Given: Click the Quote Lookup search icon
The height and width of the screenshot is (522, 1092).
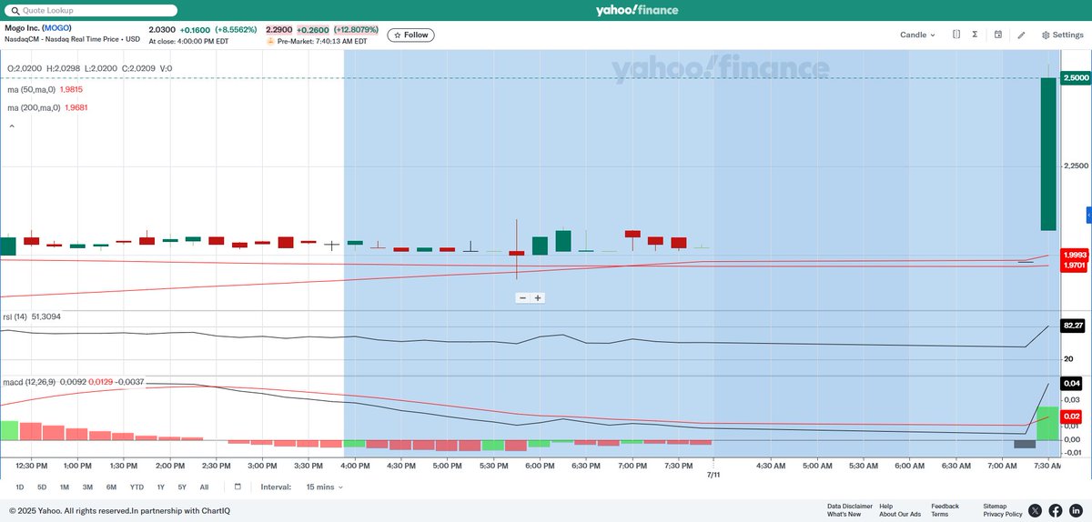Looking at the screenshot, I should pyautogui.click(x=14, y=10).
